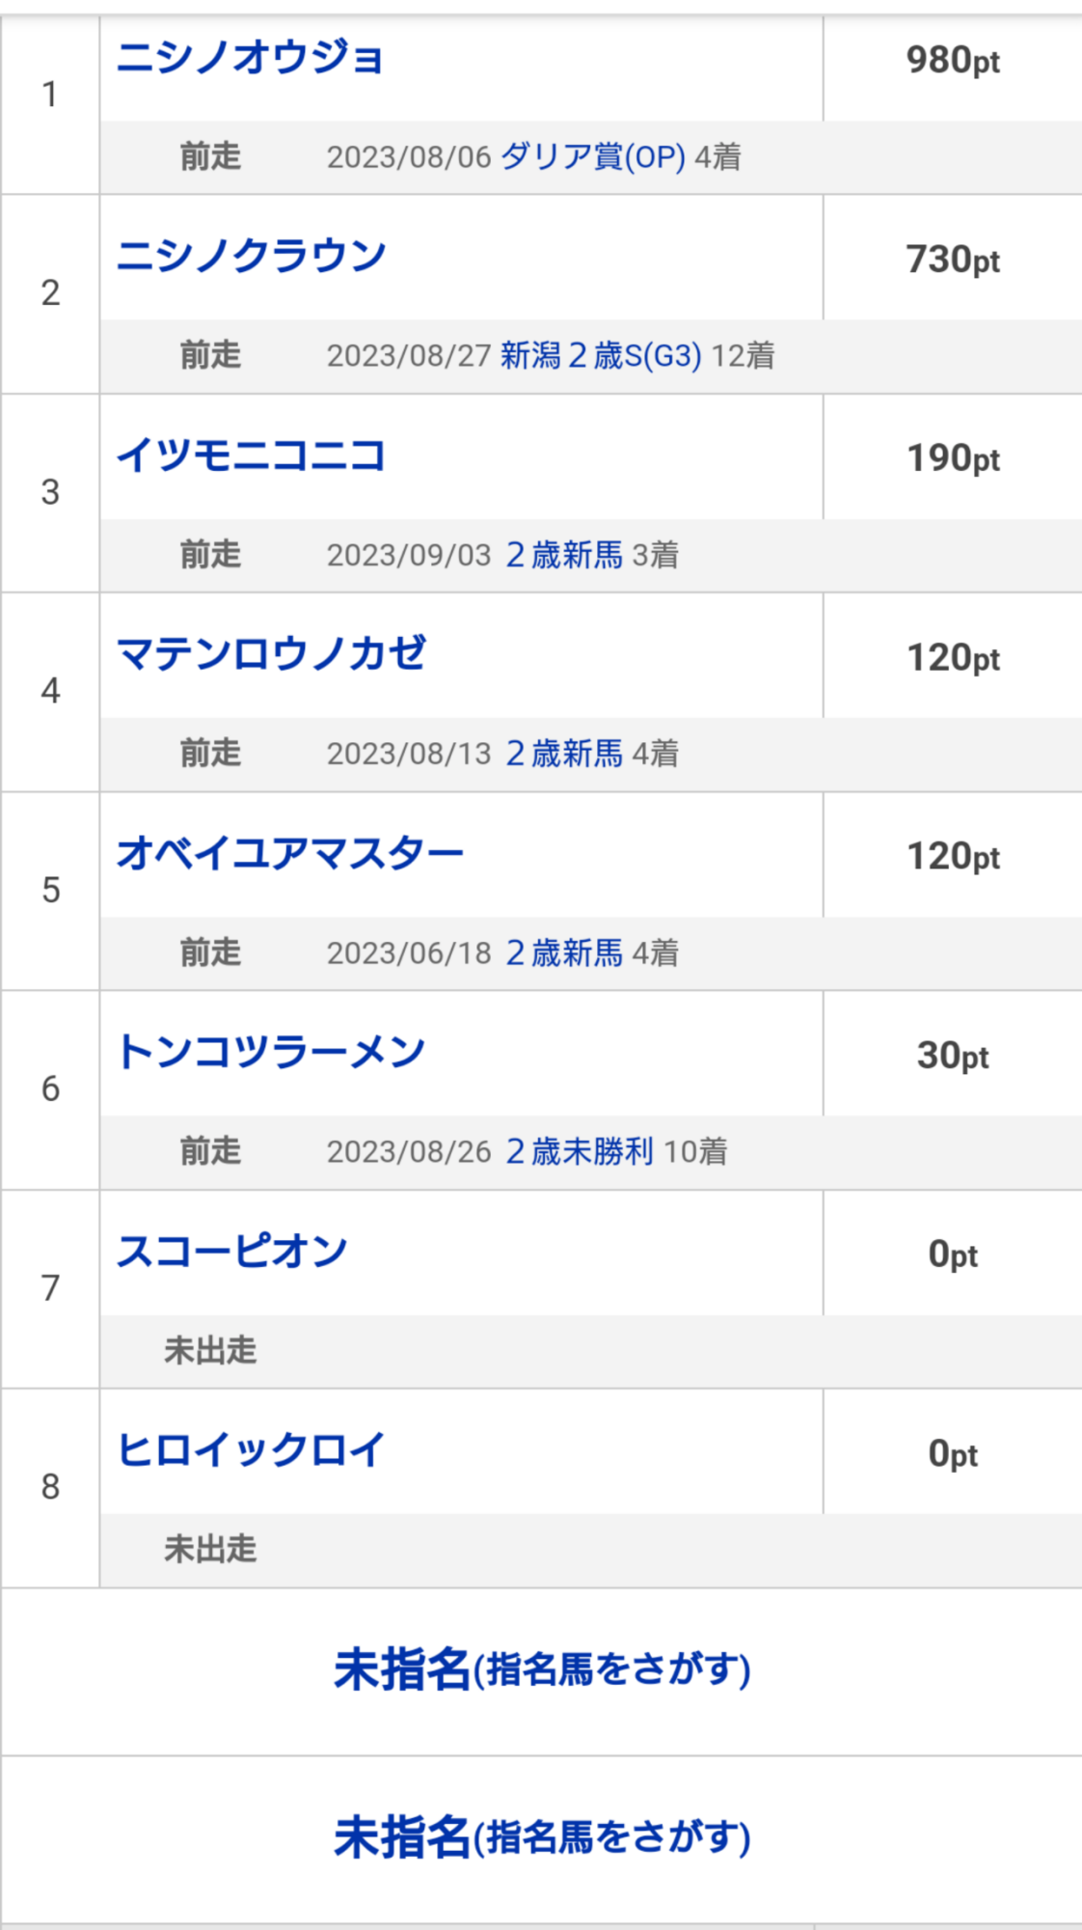
Task: Open オベイユアマスター's ２歳新馬 race link
Action: click(x=564, y=953)
